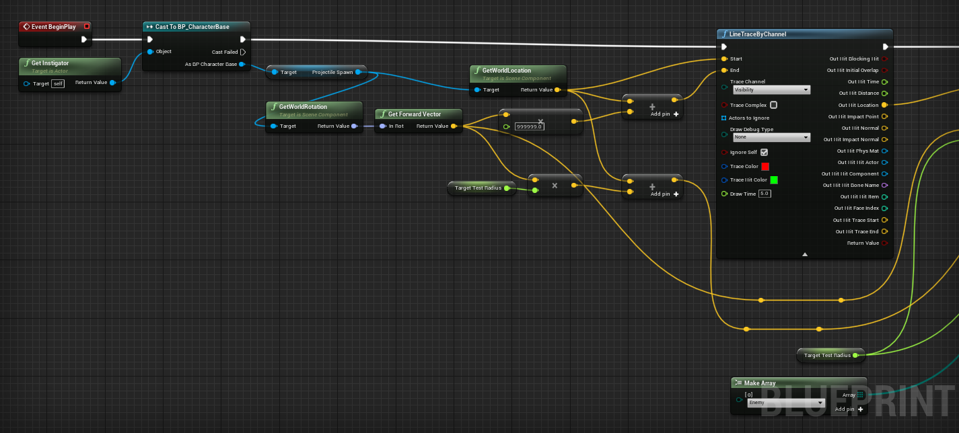Click the Out Hit Location output pin
This screenshot has width=959, height=433.
[x=884, y=105]
